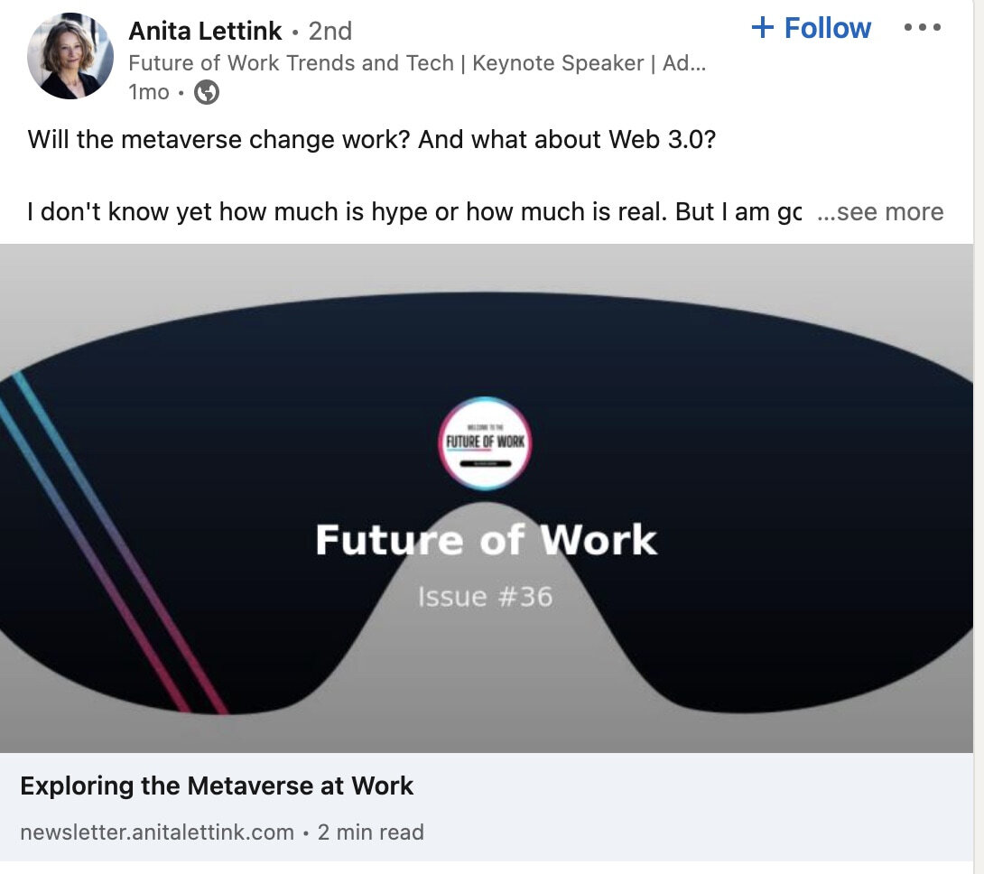Open the newsletter cover image
This screenshot has height=874, width=984.
(492, 497)
